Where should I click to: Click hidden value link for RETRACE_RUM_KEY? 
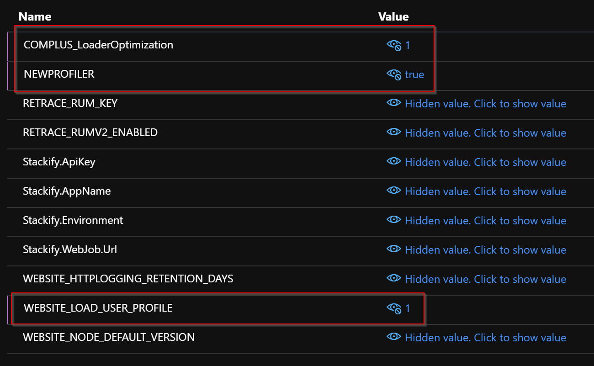point(486,104)
